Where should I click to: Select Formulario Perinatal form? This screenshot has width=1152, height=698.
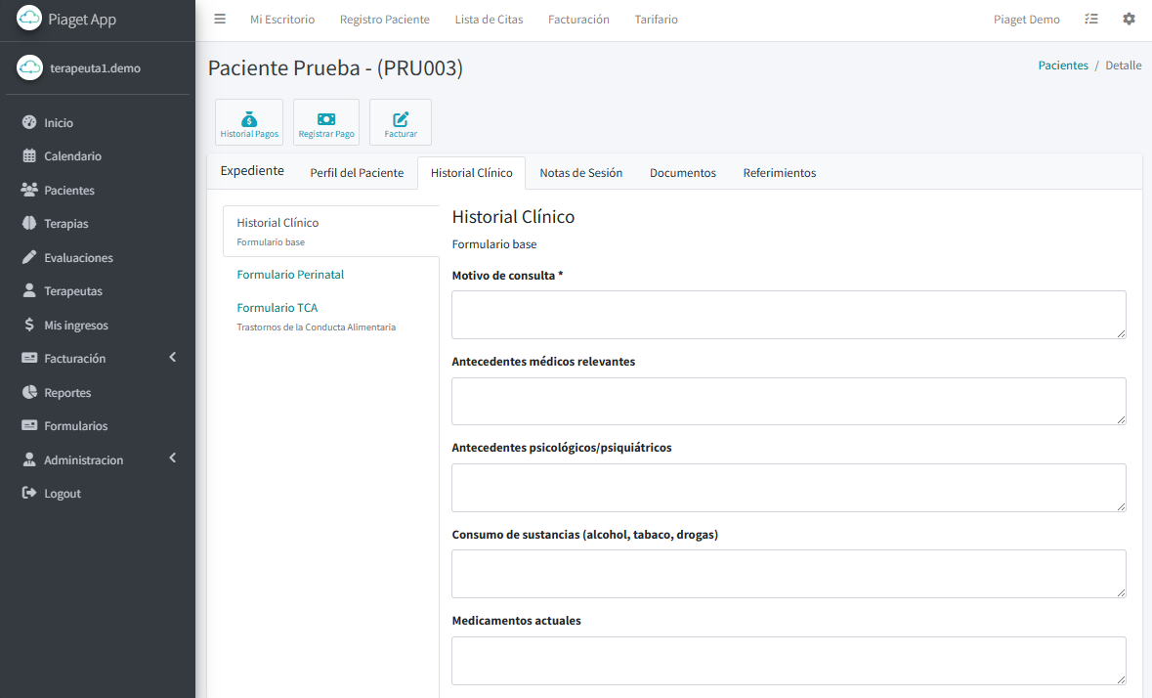click(290, 275)
